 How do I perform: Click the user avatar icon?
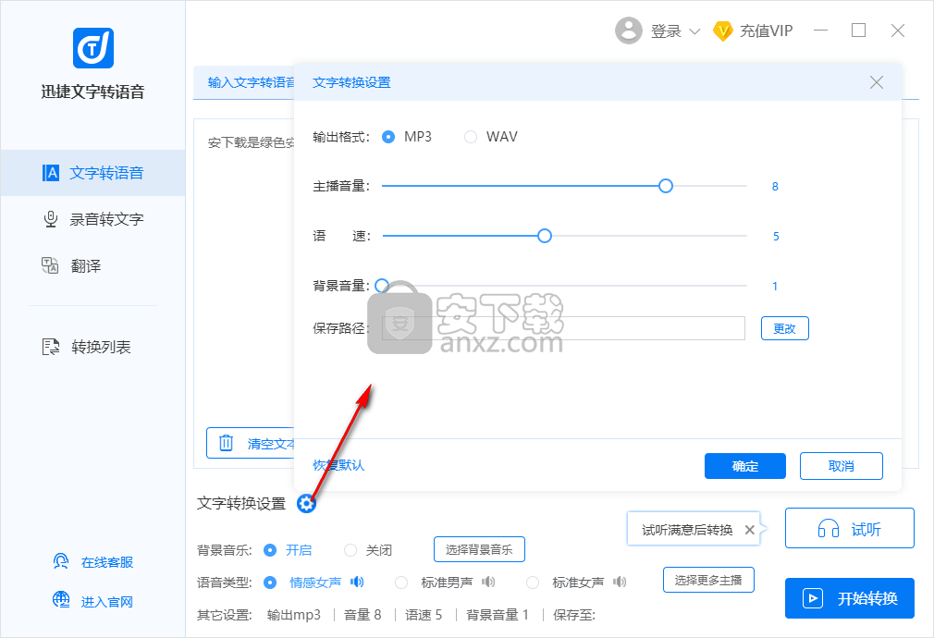tap(629, 31)
